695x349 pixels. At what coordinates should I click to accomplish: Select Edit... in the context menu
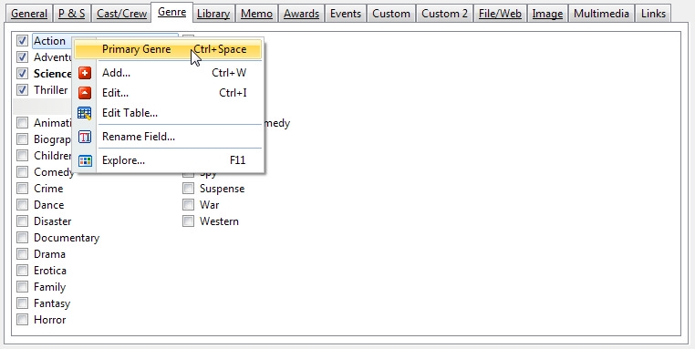[x=168, y=93]
